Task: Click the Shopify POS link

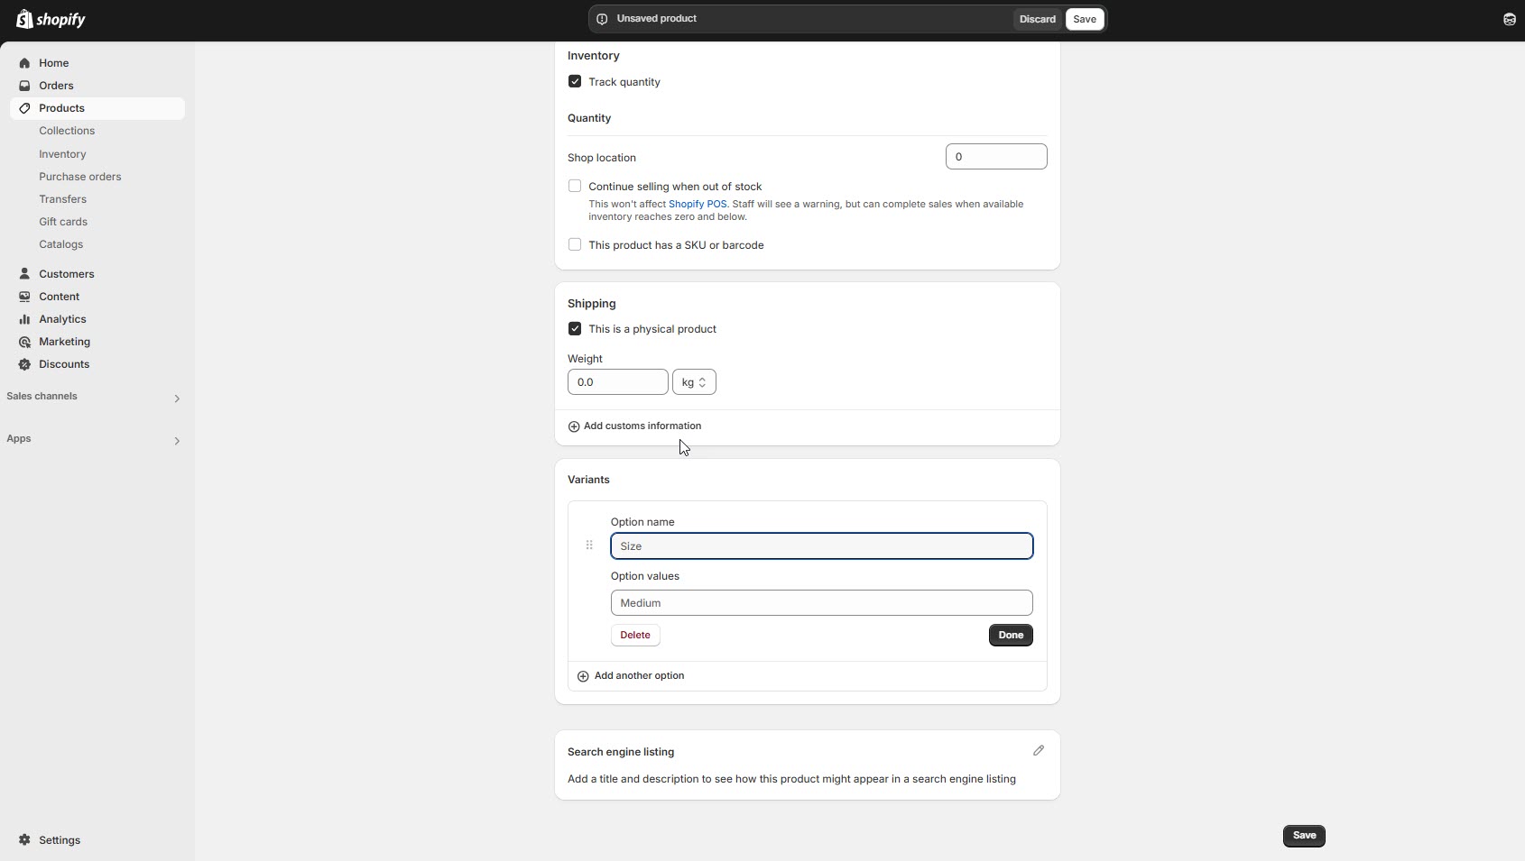Action: [x=697, y=205]
